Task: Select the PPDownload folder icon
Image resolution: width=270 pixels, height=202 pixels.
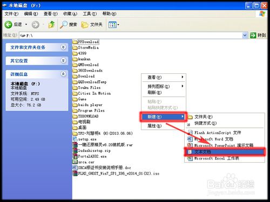Action: pos(75,42)
